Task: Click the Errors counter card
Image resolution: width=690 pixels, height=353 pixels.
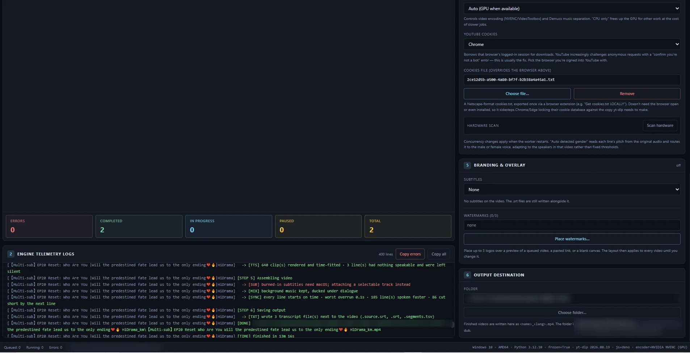Action: pos(49,226)
